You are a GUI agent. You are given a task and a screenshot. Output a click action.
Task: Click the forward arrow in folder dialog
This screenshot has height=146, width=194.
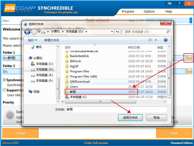(34, 32)
